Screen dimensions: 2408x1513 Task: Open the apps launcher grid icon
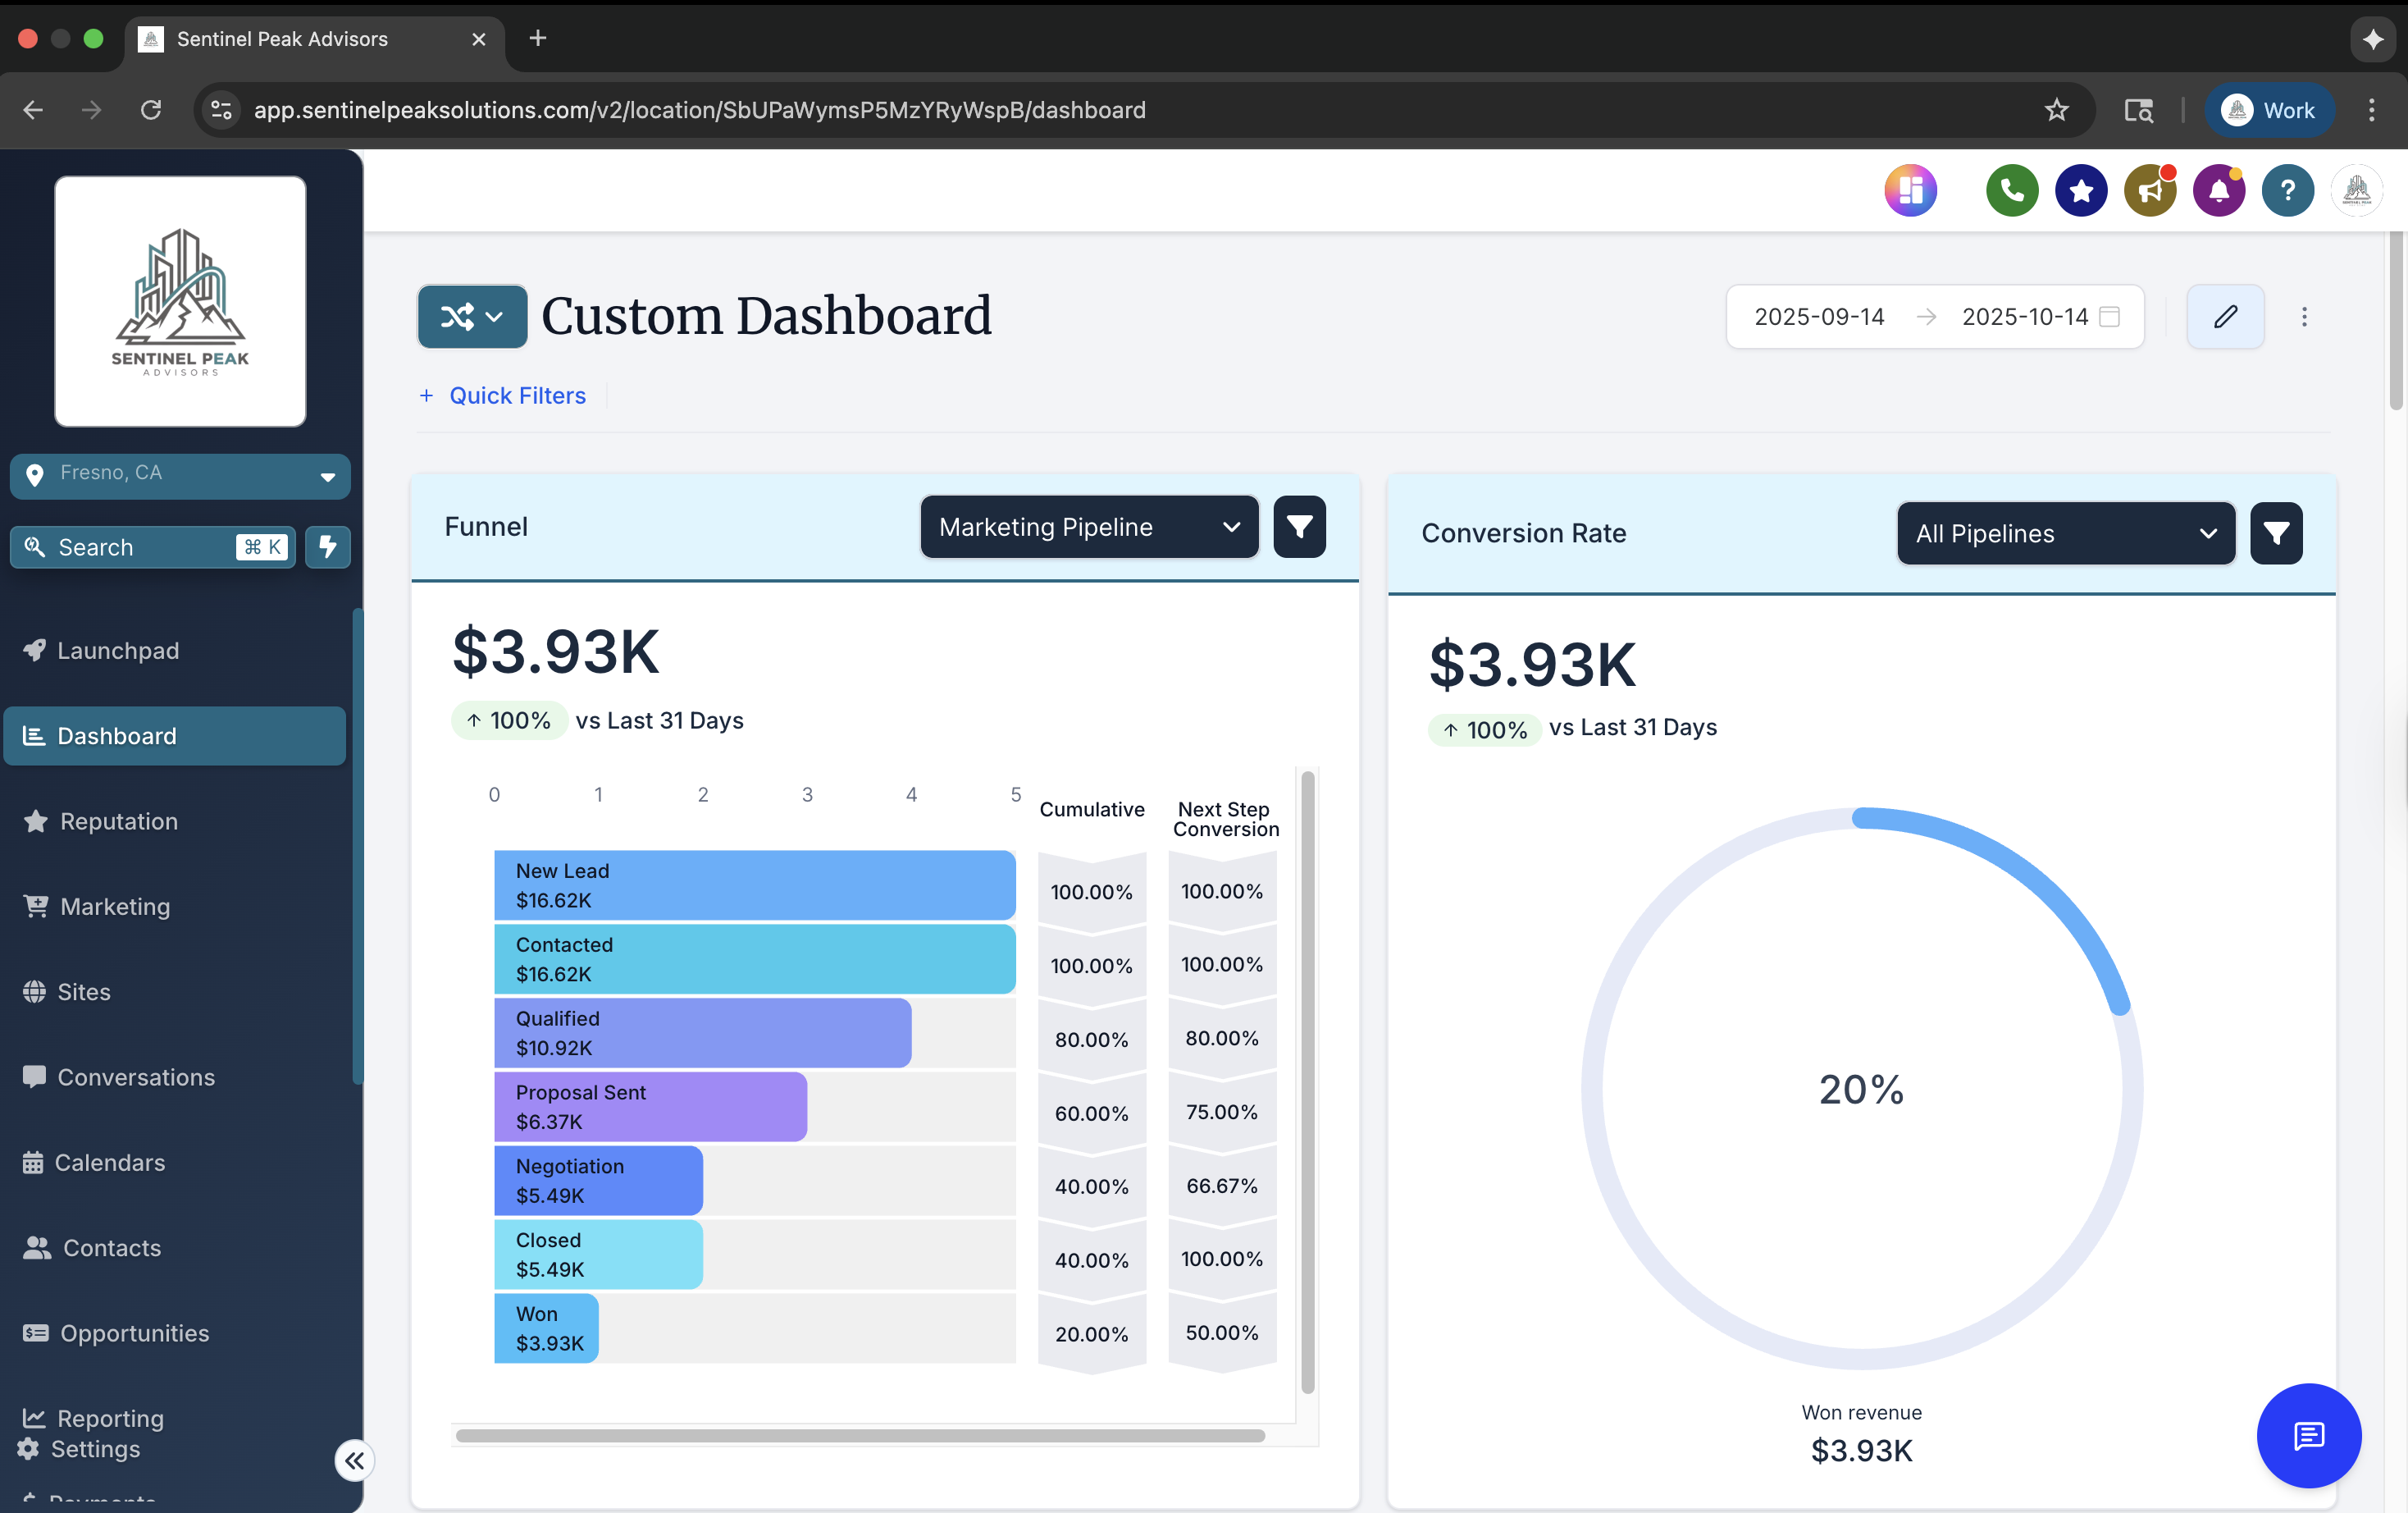coord(1911,190)
